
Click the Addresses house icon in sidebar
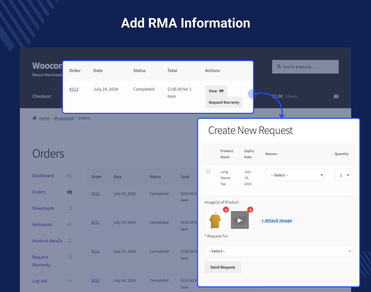tap(70, 224)
